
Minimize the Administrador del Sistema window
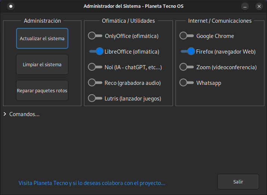click(245, 6)
